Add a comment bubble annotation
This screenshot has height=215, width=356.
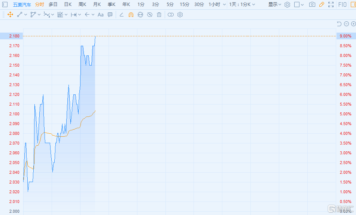[110, 15]
